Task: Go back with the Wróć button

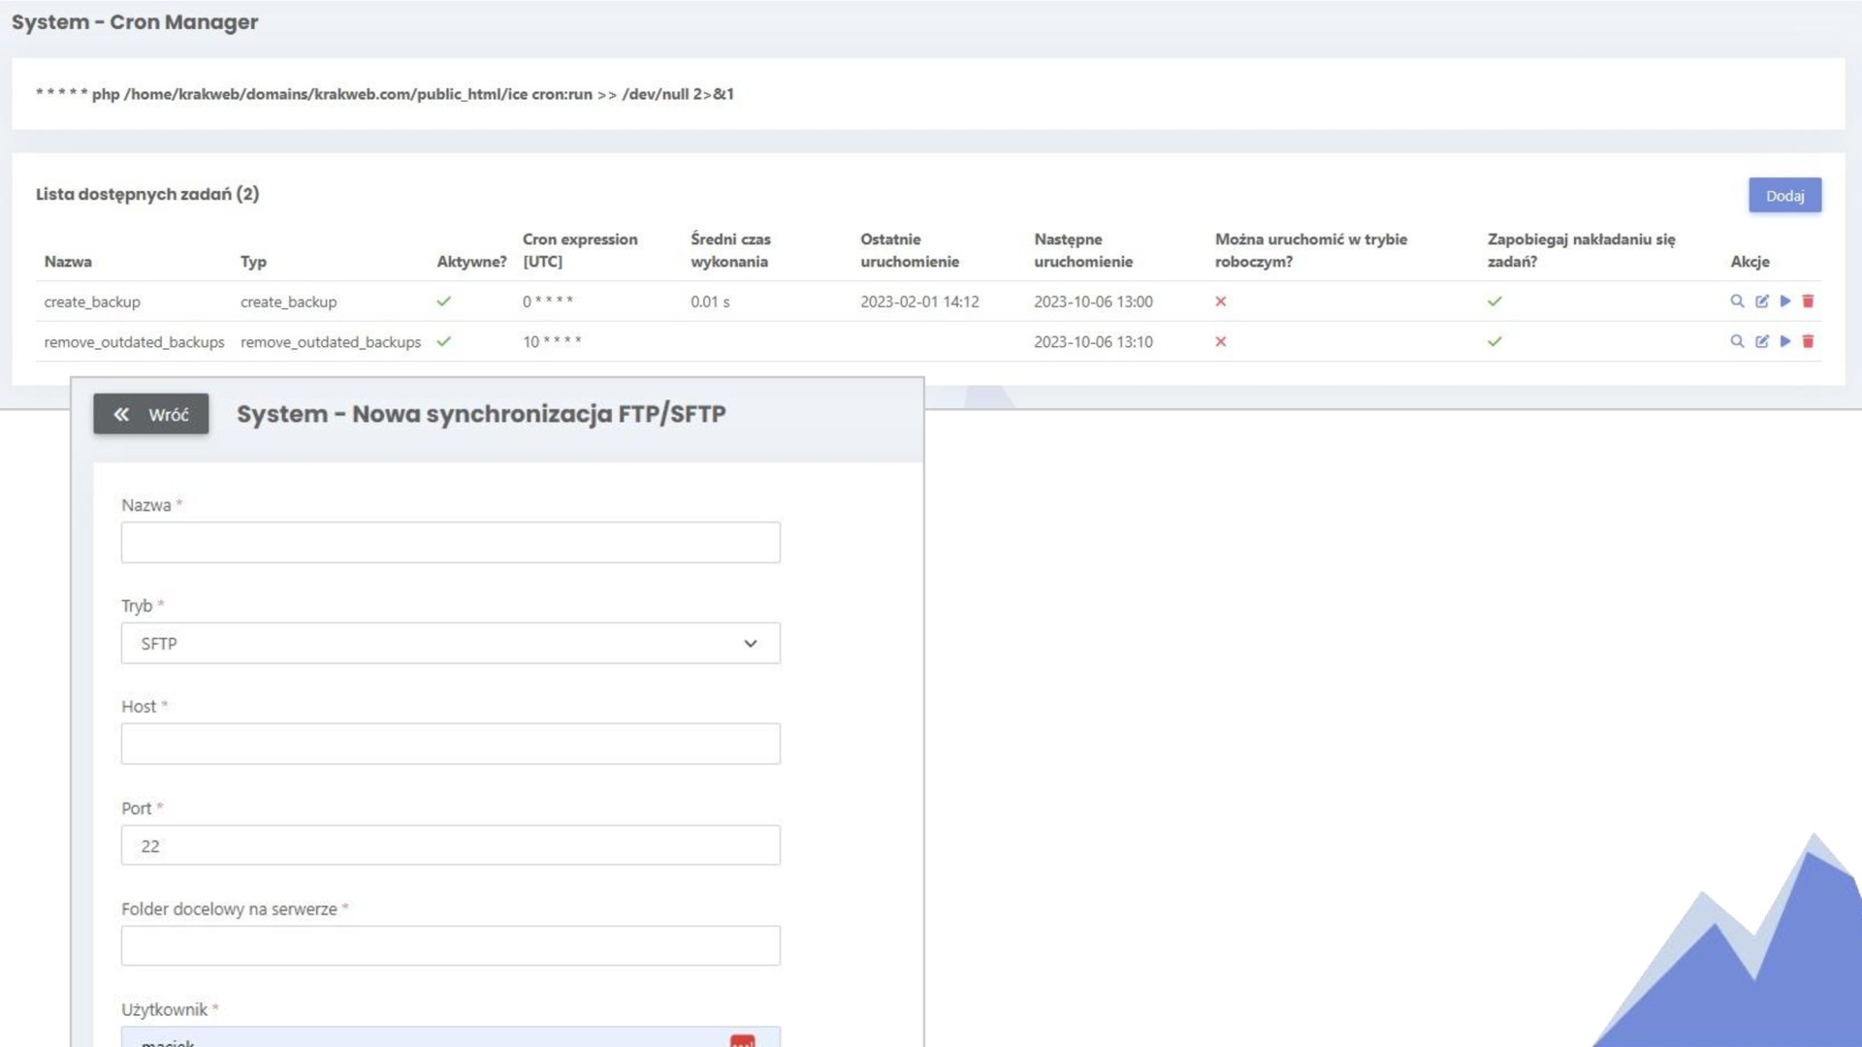Action: (150, 414)
